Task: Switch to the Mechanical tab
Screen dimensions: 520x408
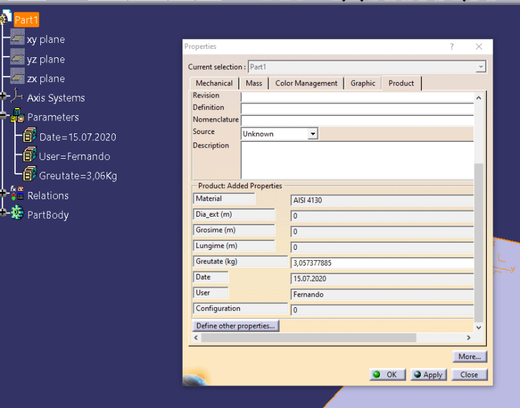Action: click(214, 83)
